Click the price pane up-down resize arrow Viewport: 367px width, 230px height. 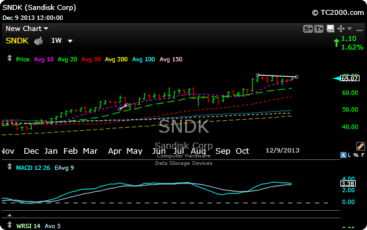[x=9, y=58]
